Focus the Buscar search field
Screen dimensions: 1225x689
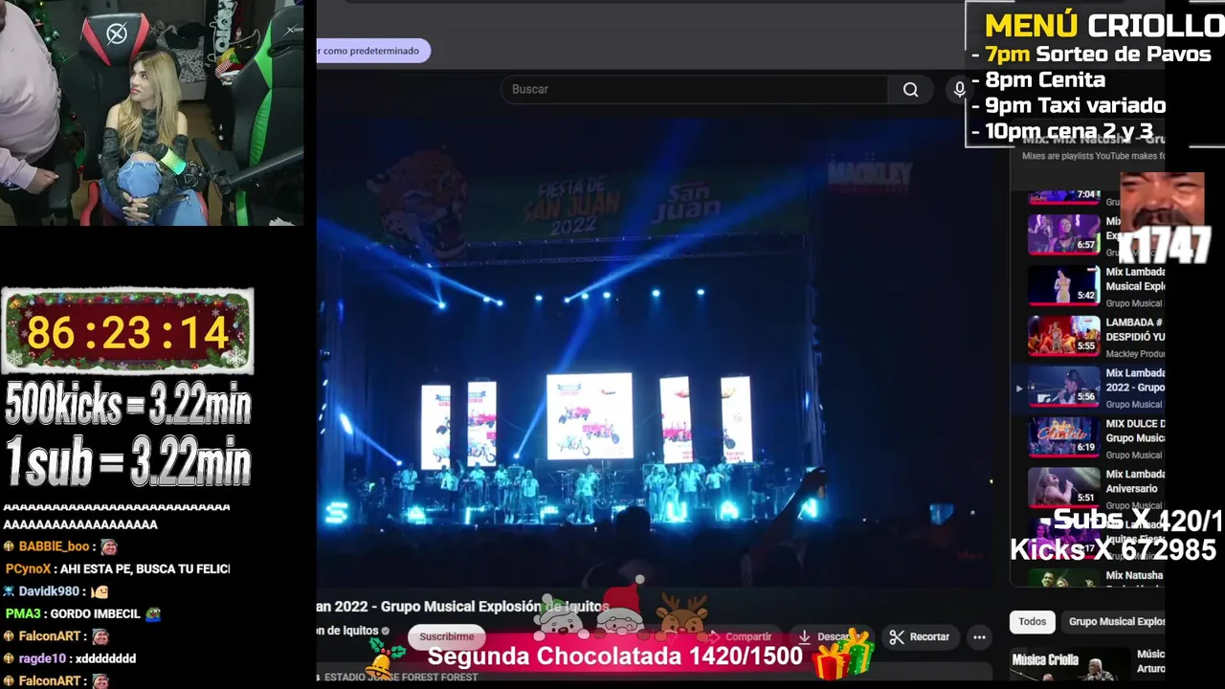(x=694, y=89)
